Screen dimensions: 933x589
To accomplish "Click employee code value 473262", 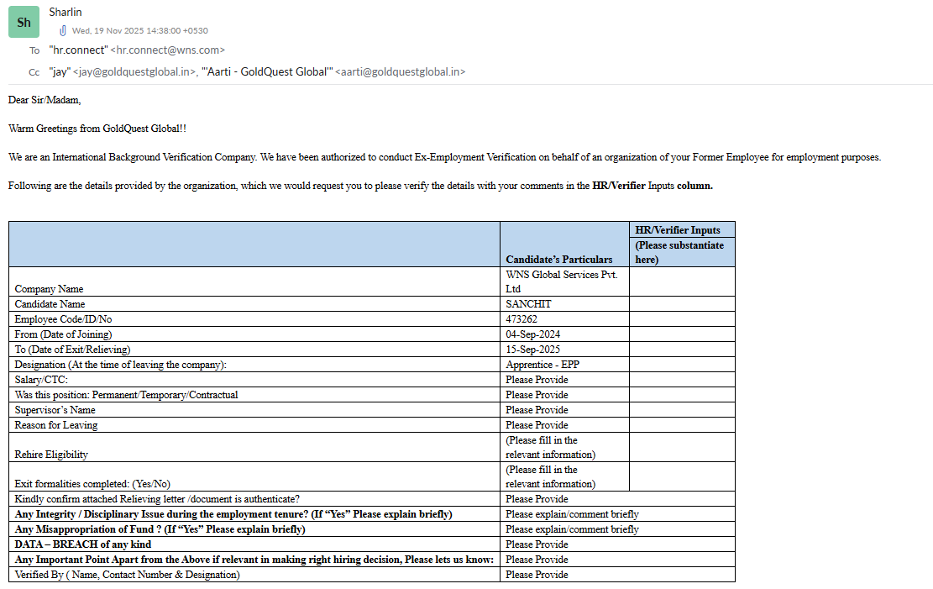I will (x=522, y=319).
